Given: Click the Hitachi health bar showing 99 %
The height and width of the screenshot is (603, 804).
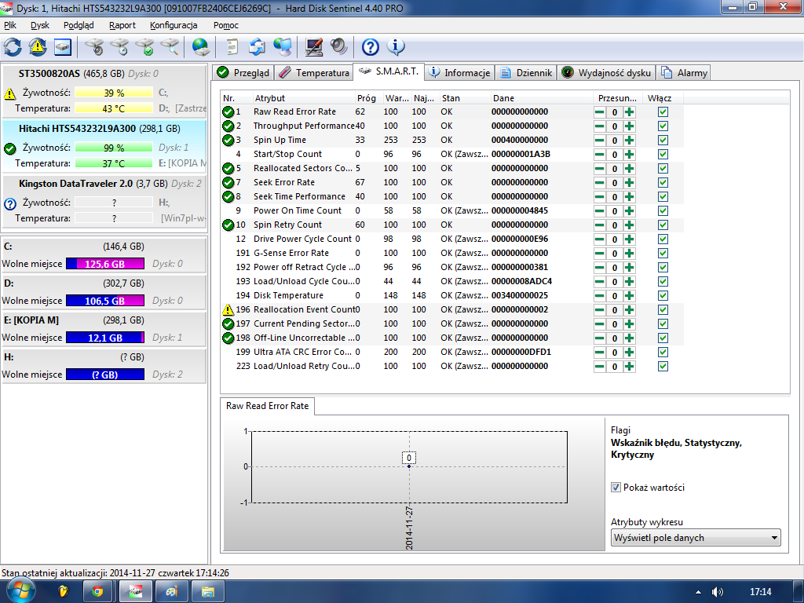Looking at the screenshot, I should pyautogui.click(x=114, y=148).
